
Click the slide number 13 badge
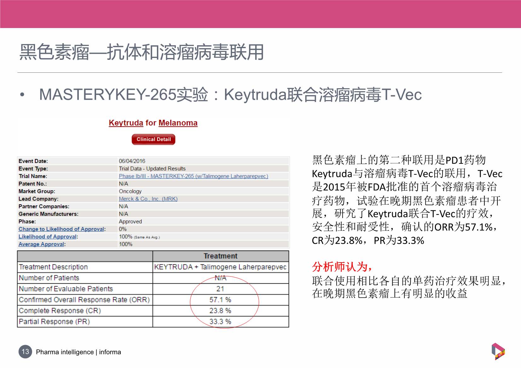(25, 352)
